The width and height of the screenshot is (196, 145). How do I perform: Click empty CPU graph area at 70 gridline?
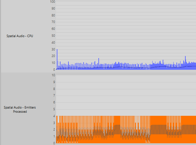point(125,22)
